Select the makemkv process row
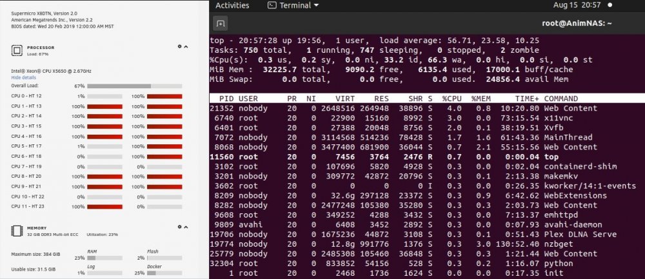This screenshot has width=645, height=279. [426, 177]
